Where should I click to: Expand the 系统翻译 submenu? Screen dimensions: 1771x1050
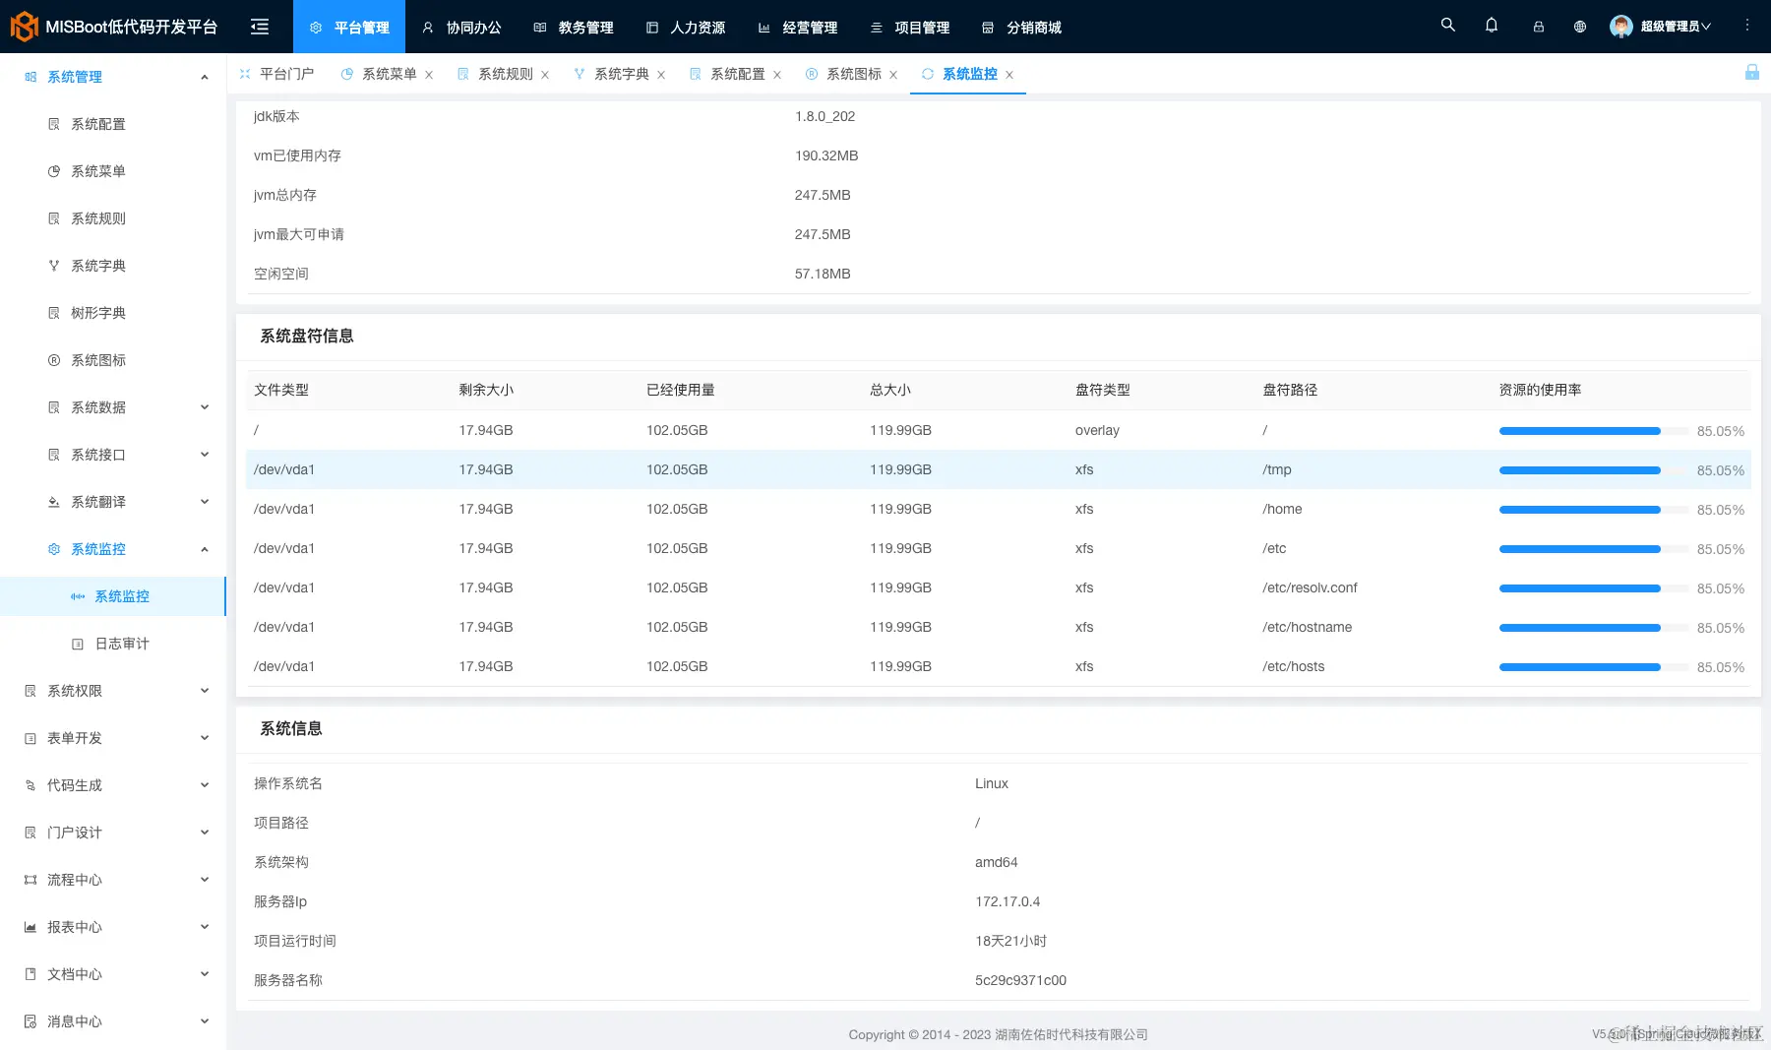[205, 502]
